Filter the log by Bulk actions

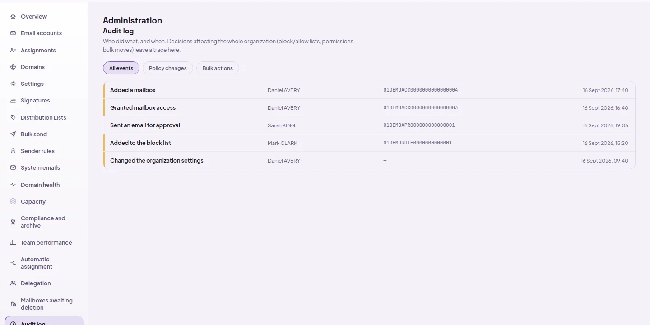click(218, 68)
